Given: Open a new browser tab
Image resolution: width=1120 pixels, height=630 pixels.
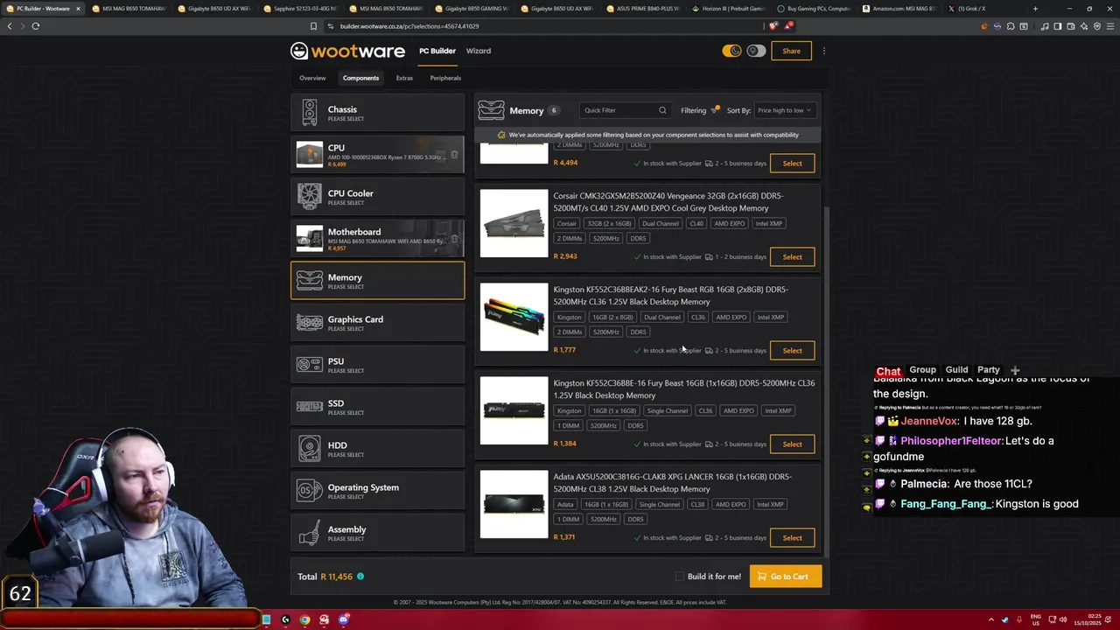Looking at the screenshot, I should click(1035, 9).
